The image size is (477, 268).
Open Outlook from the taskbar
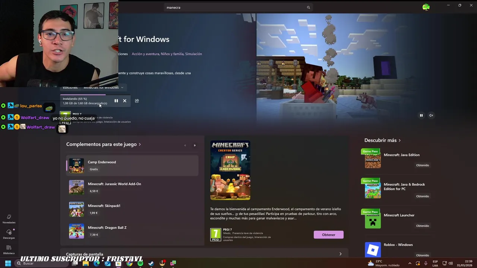click(x=107, y=264)
